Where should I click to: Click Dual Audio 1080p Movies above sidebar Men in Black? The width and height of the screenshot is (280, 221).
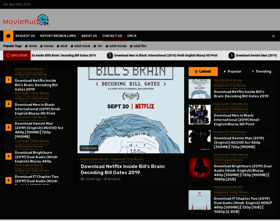coord(231,104)
